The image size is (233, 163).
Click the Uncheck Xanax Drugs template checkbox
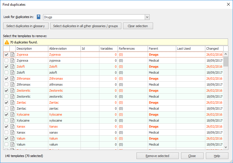[x=6, y=126]
